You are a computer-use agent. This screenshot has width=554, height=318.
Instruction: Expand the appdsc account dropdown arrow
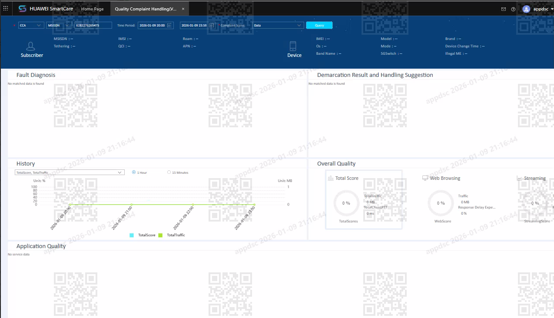pyautogui.click(x=552, y=9)
